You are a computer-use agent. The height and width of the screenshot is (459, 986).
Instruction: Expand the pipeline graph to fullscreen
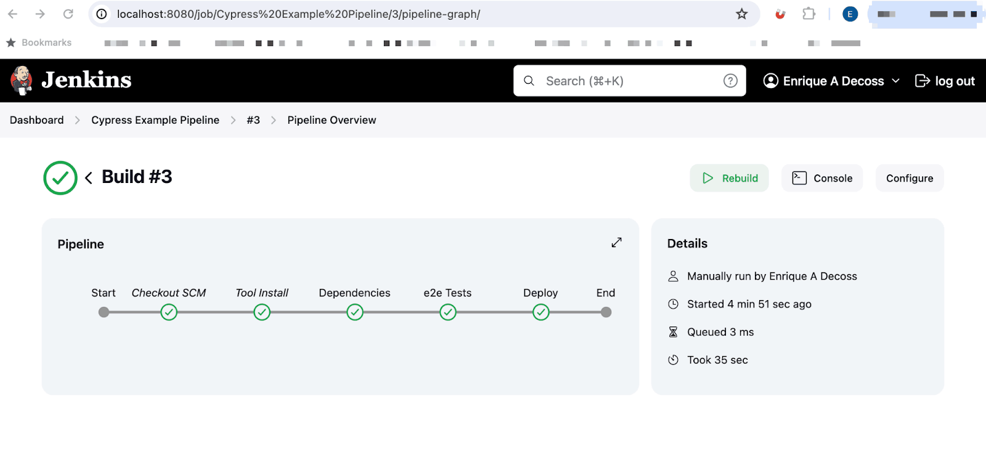click(x=616, y=243)
